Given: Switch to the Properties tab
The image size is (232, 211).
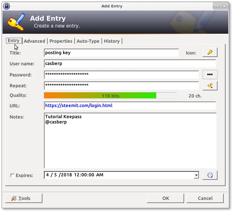Looking at the screenshot, I should [61, 41].
